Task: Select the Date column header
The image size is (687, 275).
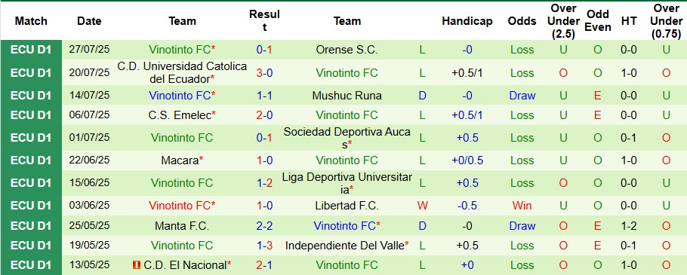Action: click(89, 21)
